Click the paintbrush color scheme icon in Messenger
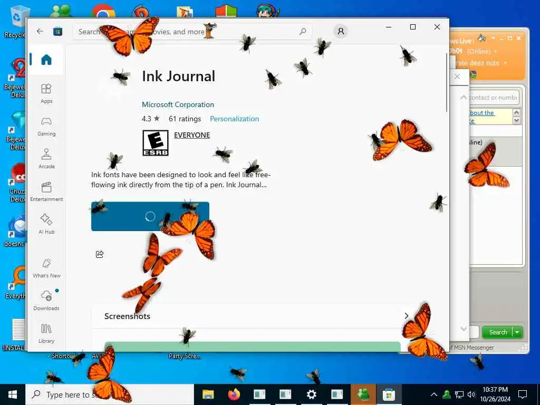Image resolution: width=540 pixels, height=405 pixels. [x=482, y=37]
